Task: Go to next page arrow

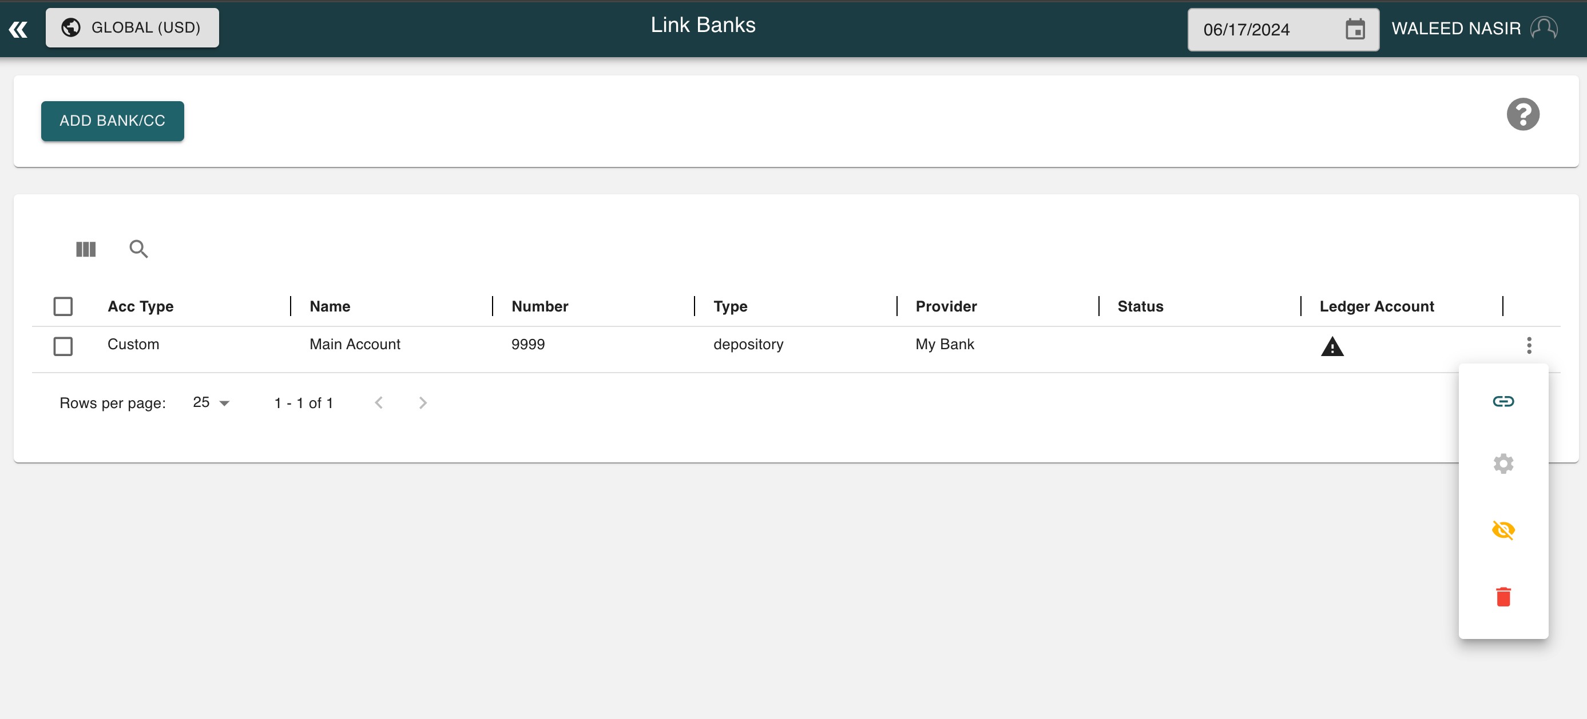Action: click(x=423, y=402)
